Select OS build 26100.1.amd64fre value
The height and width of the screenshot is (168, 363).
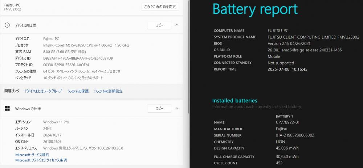pyautogui.click(x=305, y=50)
